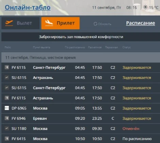
Task: Open the Онлайн-табло link
Action: [x=28, y=7]
